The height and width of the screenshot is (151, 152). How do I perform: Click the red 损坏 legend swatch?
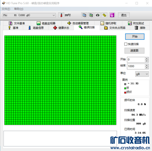click(125, 93)
